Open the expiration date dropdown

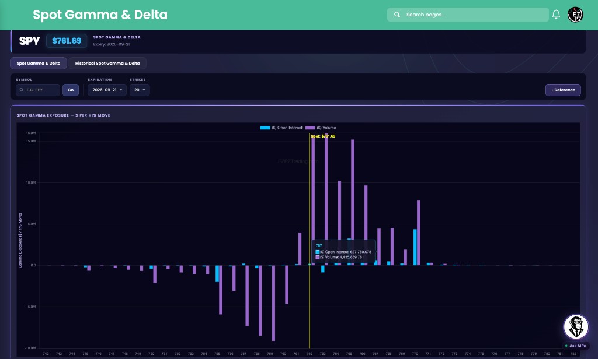107,90
